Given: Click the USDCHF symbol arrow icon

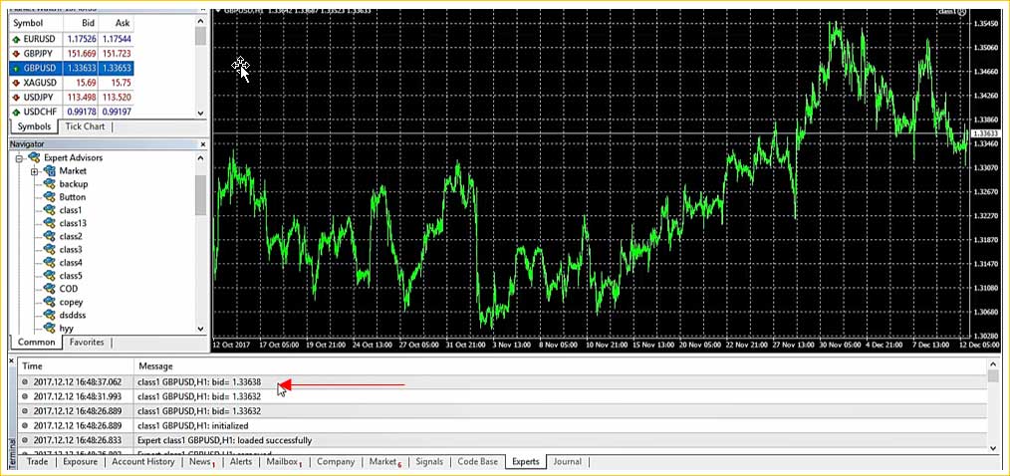Looking at the screenshot, I should click(16, 113).
